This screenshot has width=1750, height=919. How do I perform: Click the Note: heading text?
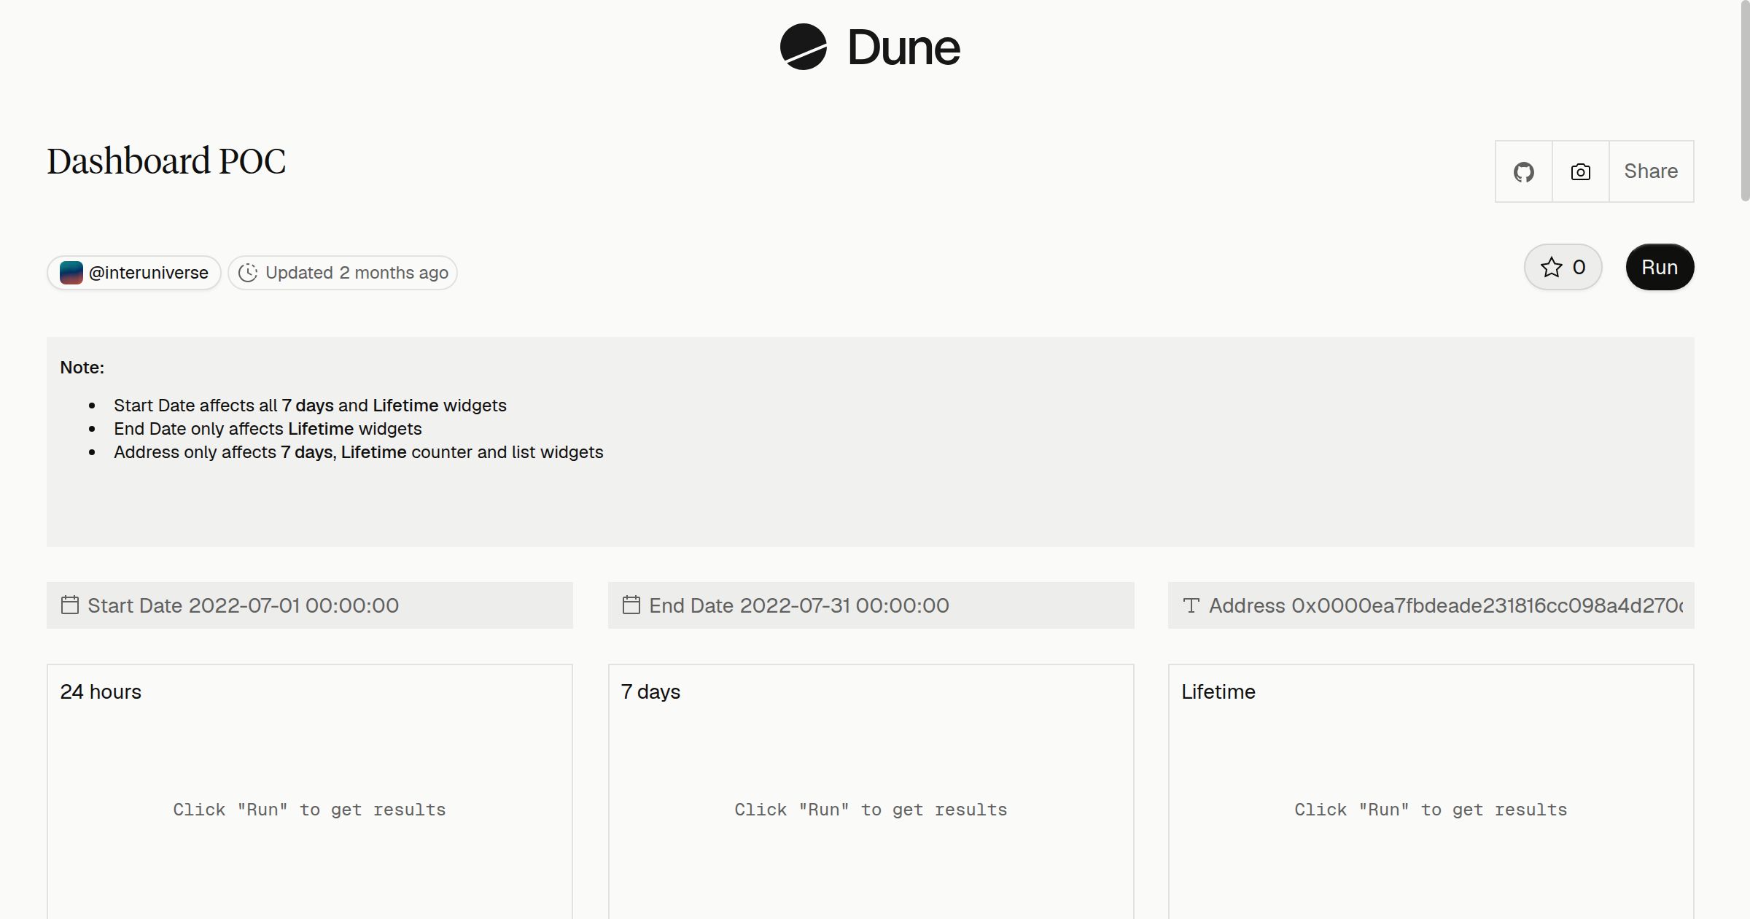pos(82,368)
